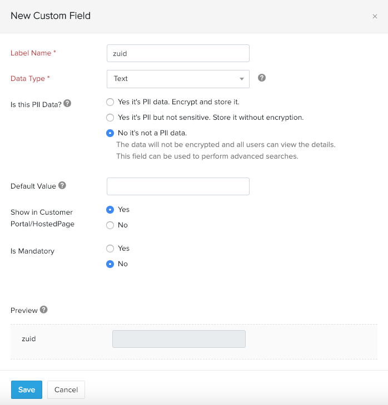Screen dimensions: 388x405
Task: Choose 'Store it without encryption' PII option
Action: (x=110, y=118)
